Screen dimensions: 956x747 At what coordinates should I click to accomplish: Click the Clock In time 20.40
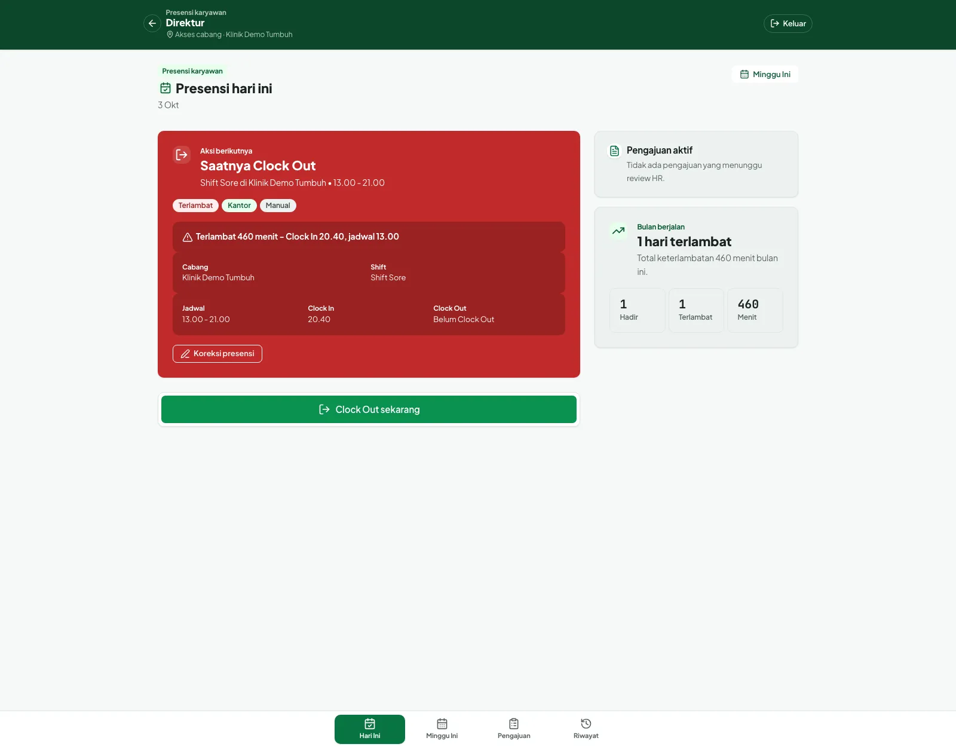click(x=319, y=320)
